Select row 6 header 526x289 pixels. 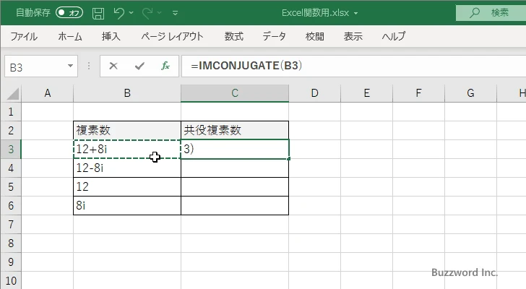click(x=11, y=205)
